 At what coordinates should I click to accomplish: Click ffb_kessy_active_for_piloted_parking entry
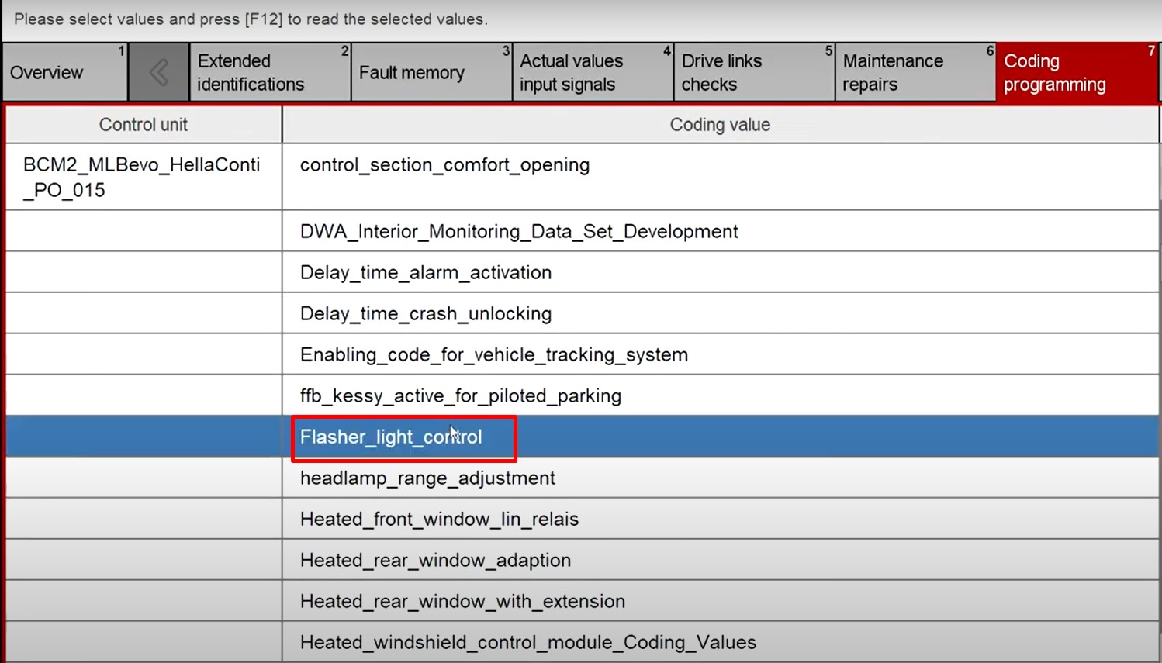click(461, 396)
